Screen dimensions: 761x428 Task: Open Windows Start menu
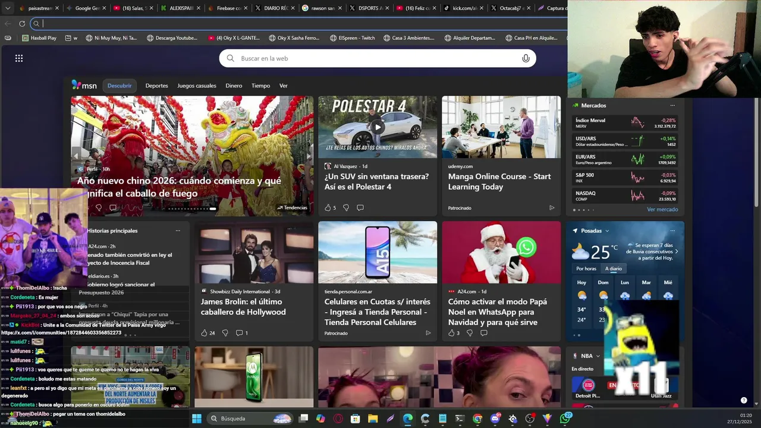tap(197, 418)
